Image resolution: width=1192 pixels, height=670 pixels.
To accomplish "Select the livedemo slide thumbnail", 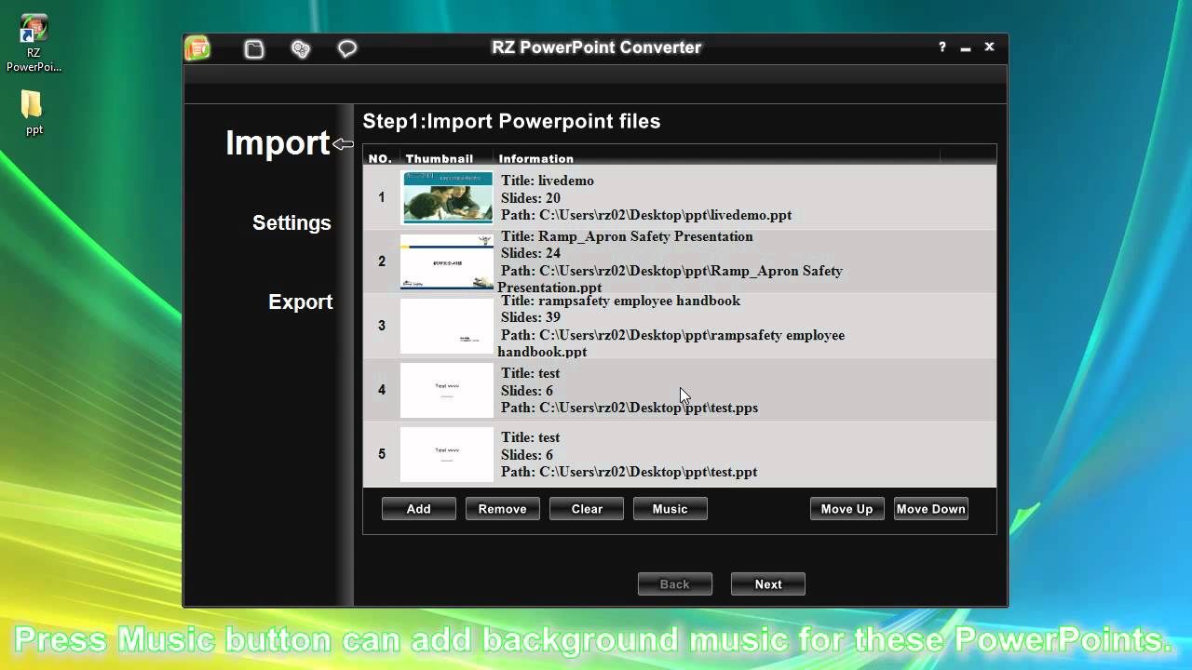I will pos(447,197).
